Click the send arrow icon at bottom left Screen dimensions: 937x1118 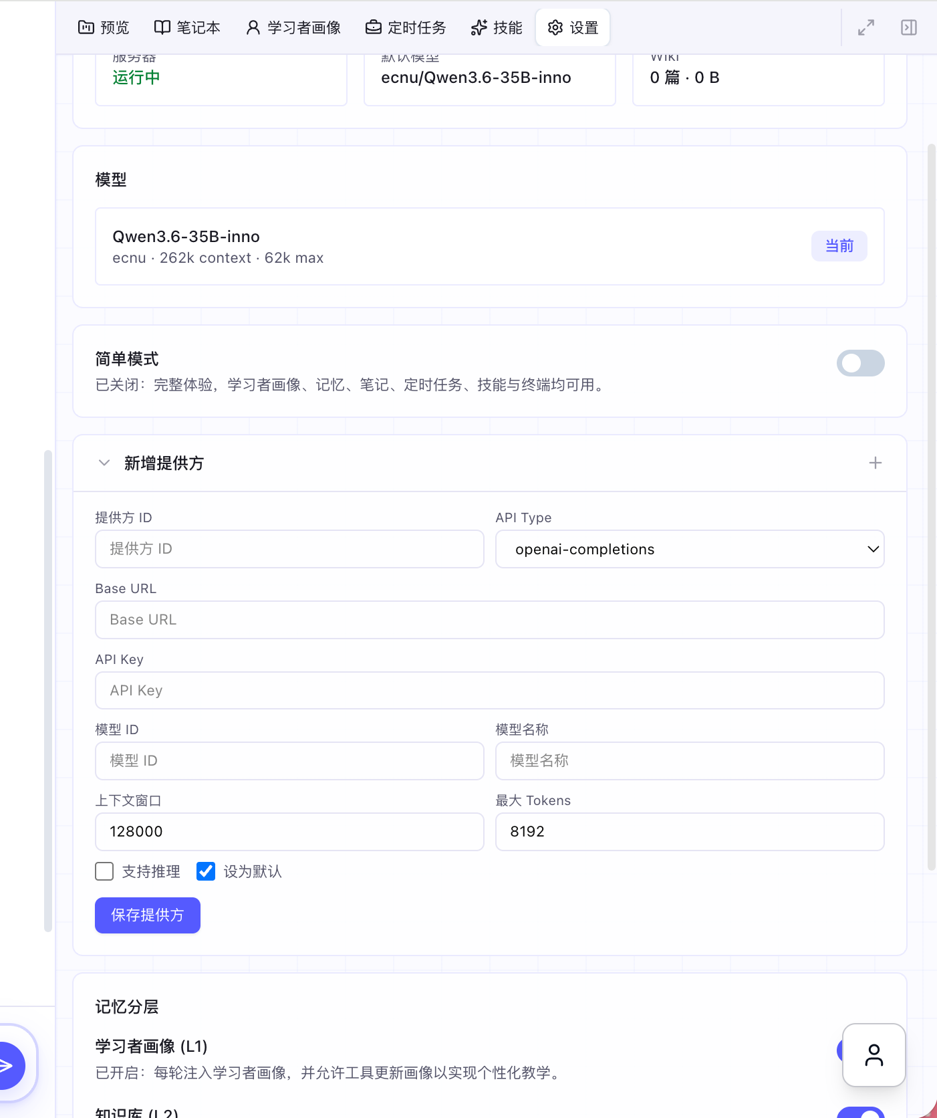pos(7,1066)
